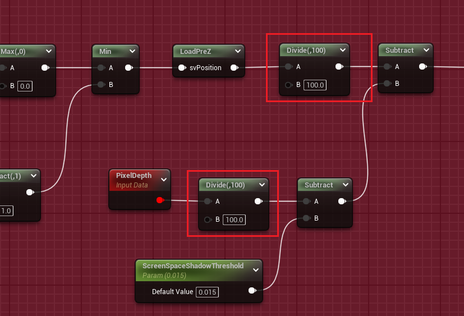Click the output pin of the Max(,0) node

(45, 68)
